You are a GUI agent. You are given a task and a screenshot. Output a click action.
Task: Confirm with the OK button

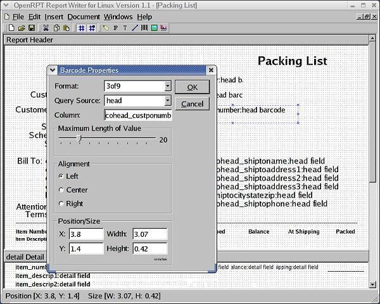(x=192, y=87)
